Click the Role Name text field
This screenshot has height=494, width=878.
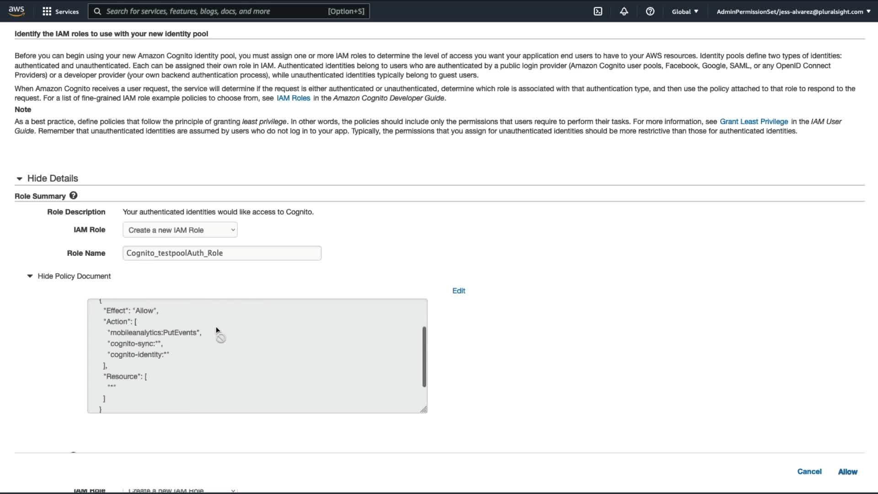(x=222, y=253)
